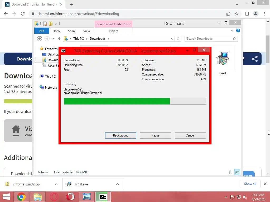The height and width of the screenshot is (202, 270).
Task: Open Explorer Help question mark
Action: pos(238,31)
